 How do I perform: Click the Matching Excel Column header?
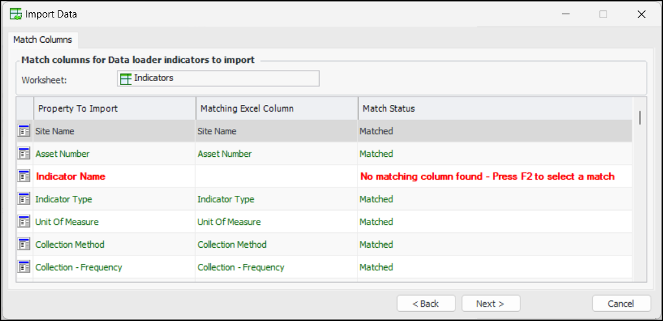tap(276, 108)
